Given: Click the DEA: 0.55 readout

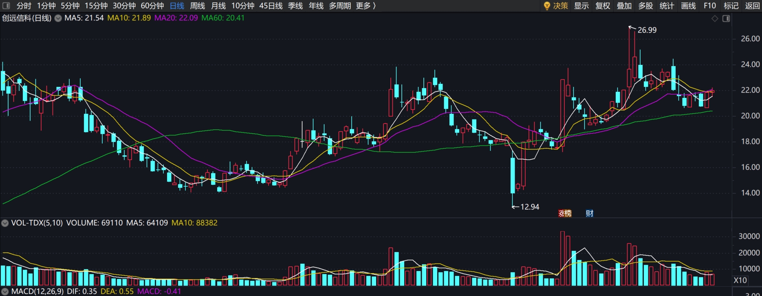Looking at the screenshot, I should (117, 292).
